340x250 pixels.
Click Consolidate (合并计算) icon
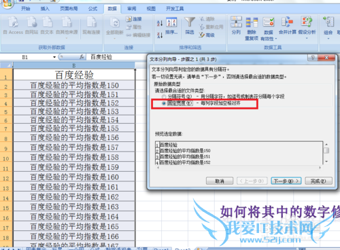point(288,25)
